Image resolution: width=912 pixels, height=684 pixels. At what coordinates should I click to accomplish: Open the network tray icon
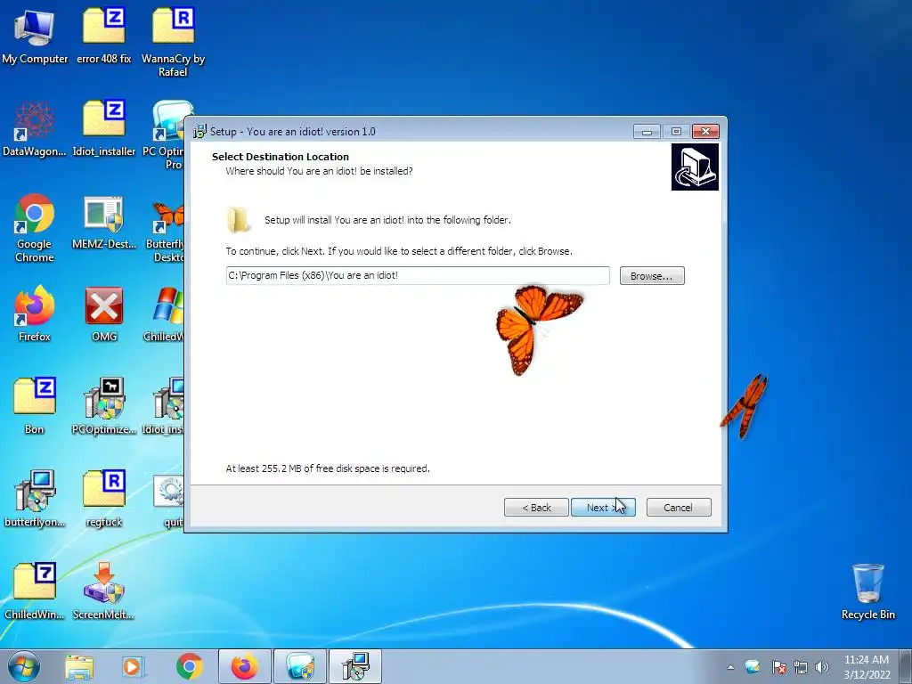click(x=801, y=667)
